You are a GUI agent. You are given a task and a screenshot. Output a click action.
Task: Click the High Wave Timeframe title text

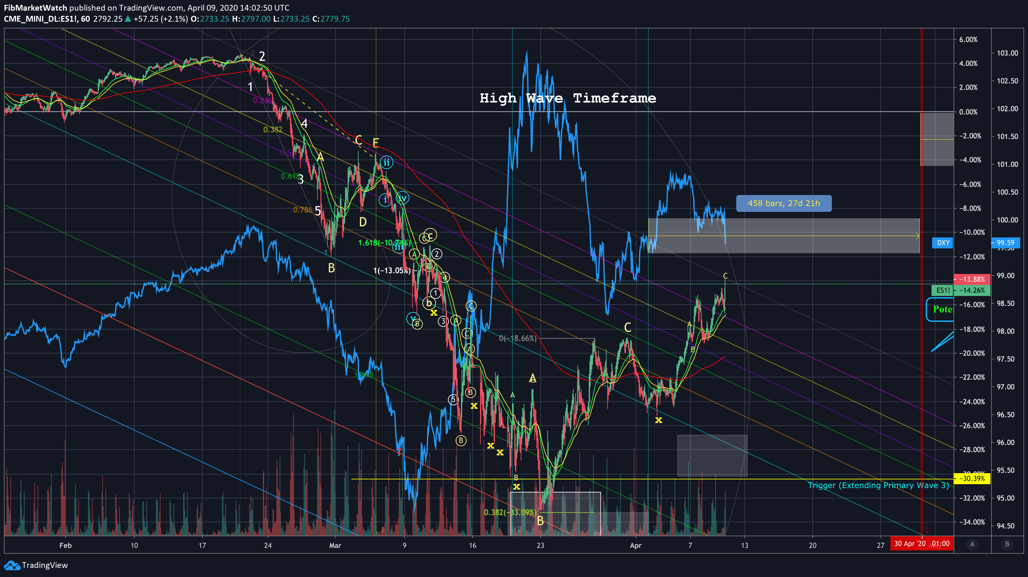568,98
